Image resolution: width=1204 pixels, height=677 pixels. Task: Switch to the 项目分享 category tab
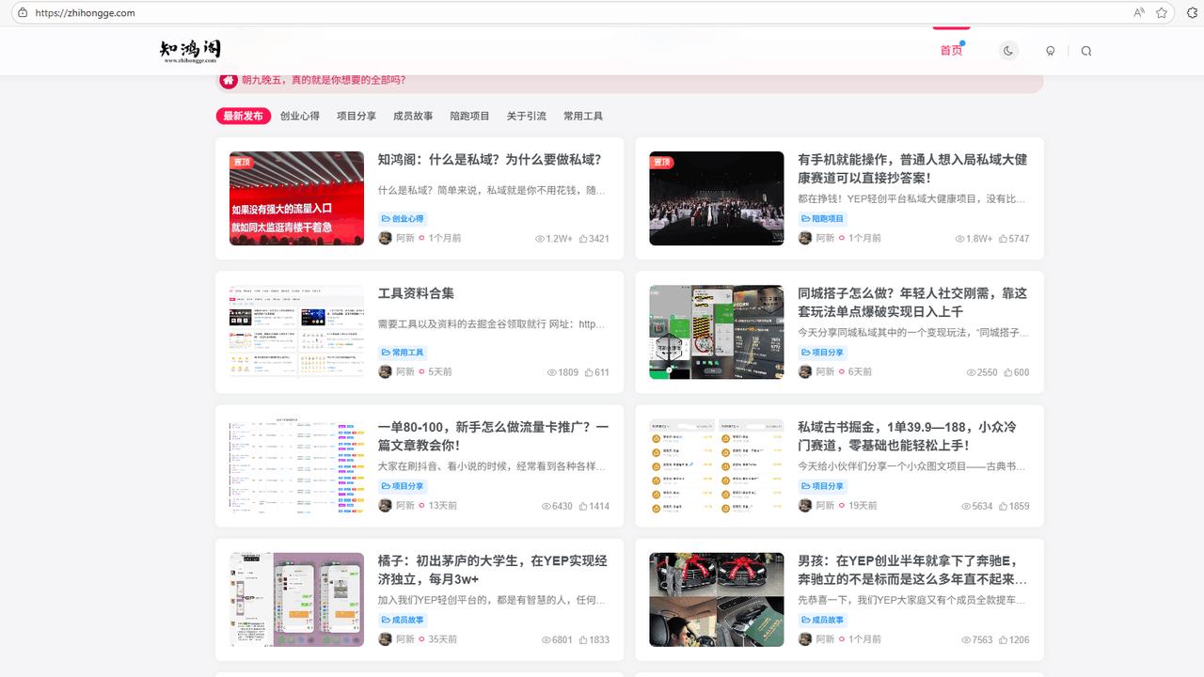pyautogui.click(x=356, y=116)
